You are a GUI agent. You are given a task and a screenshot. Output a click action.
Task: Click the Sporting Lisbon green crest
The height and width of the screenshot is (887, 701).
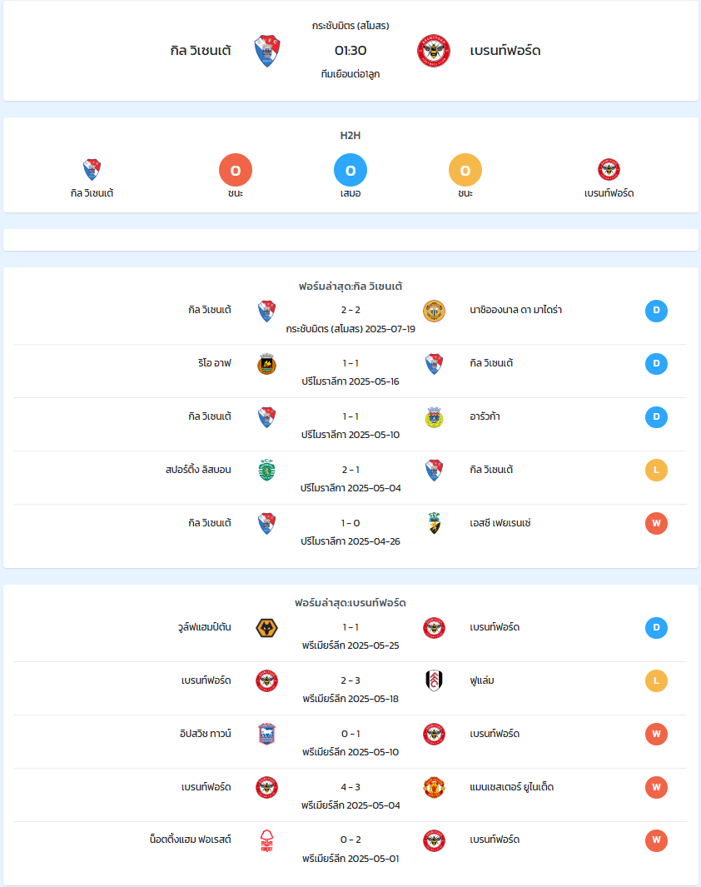[267, 471]
